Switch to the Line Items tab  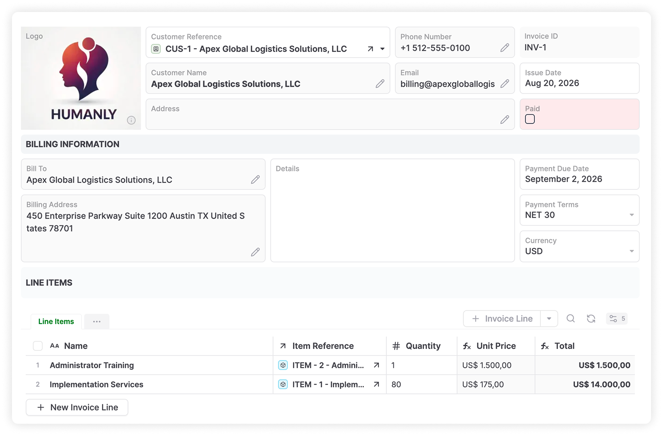coord(56,321)
